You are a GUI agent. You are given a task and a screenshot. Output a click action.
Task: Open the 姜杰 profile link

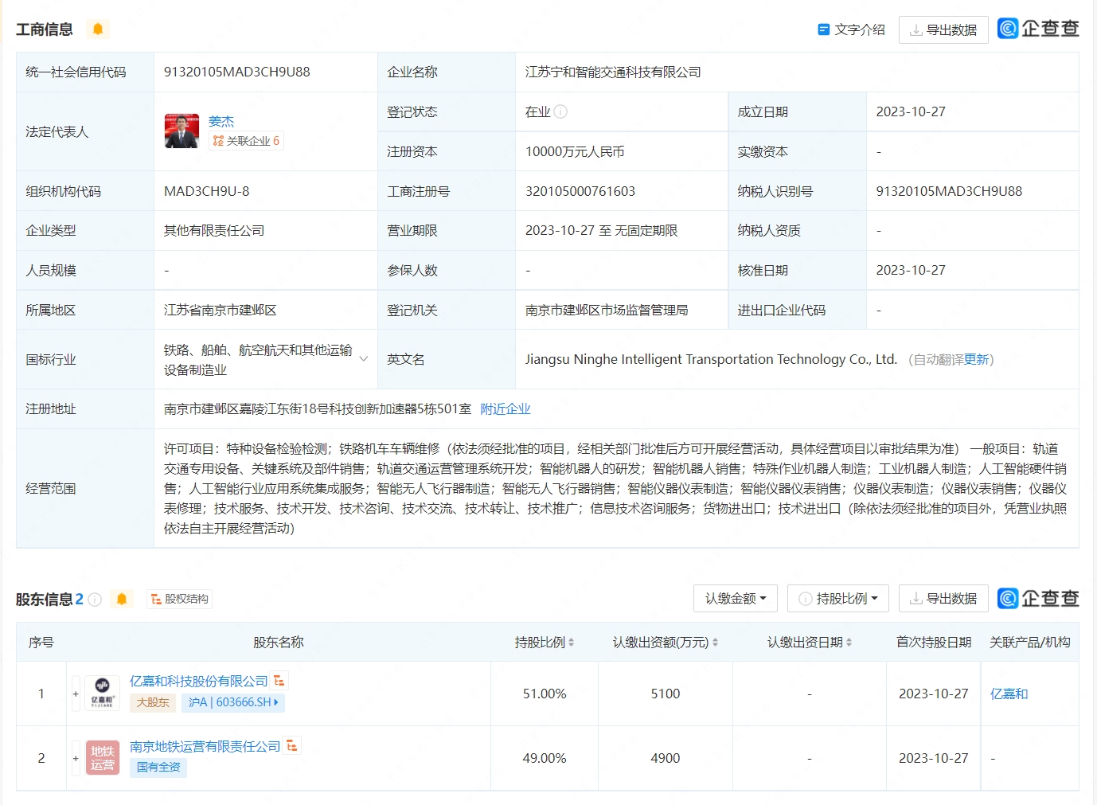point(221,121)
